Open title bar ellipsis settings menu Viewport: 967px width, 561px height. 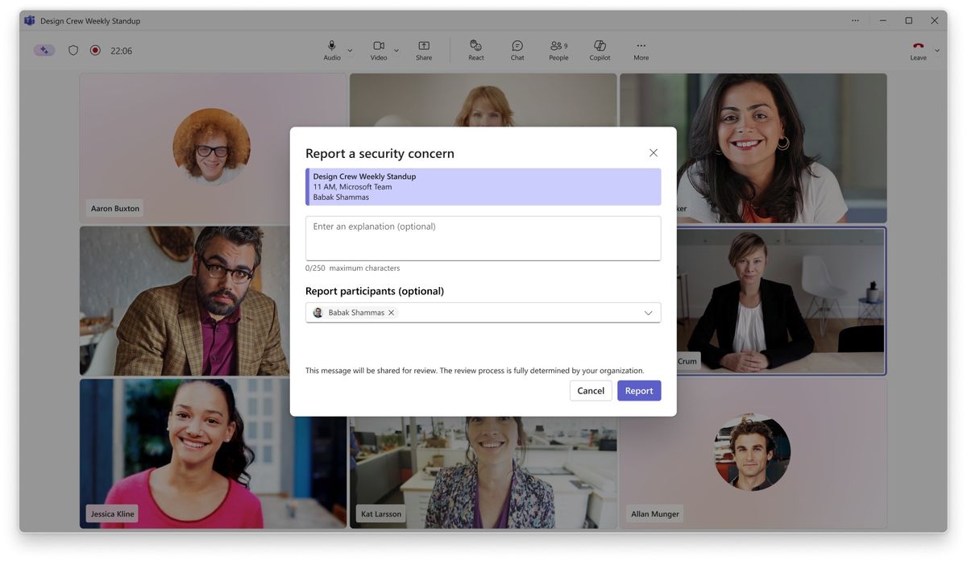click(x=855, y=20)
